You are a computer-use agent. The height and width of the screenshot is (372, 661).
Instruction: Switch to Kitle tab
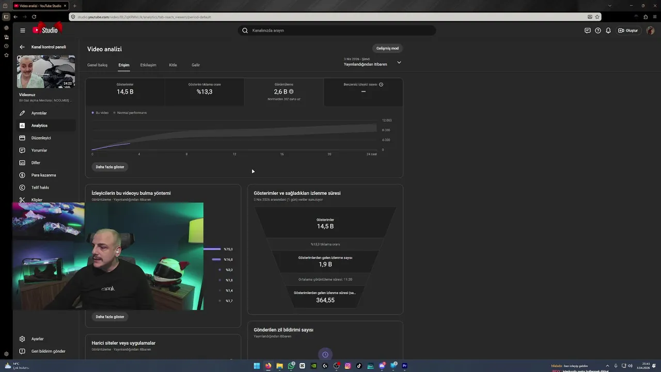point(173,65)
